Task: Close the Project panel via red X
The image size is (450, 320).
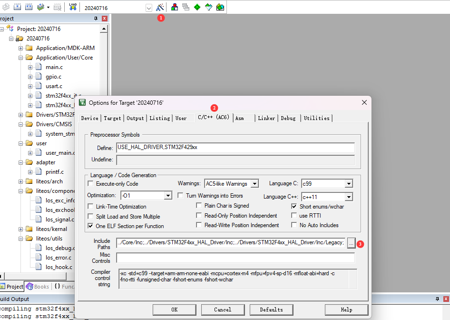Action: pos(105,19)
